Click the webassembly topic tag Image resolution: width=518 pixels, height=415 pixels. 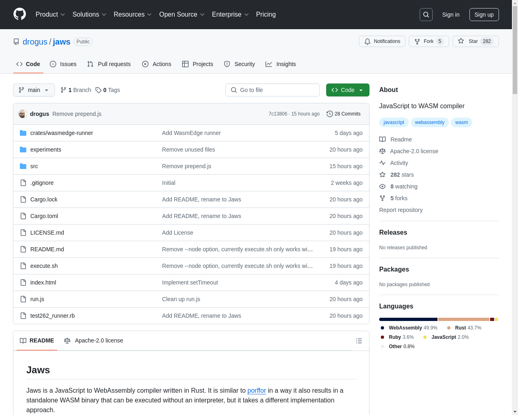(429, 122)
